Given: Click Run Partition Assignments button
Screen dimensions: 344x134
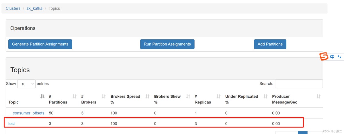Looking at the screenshot, I should tap(167, 44).
